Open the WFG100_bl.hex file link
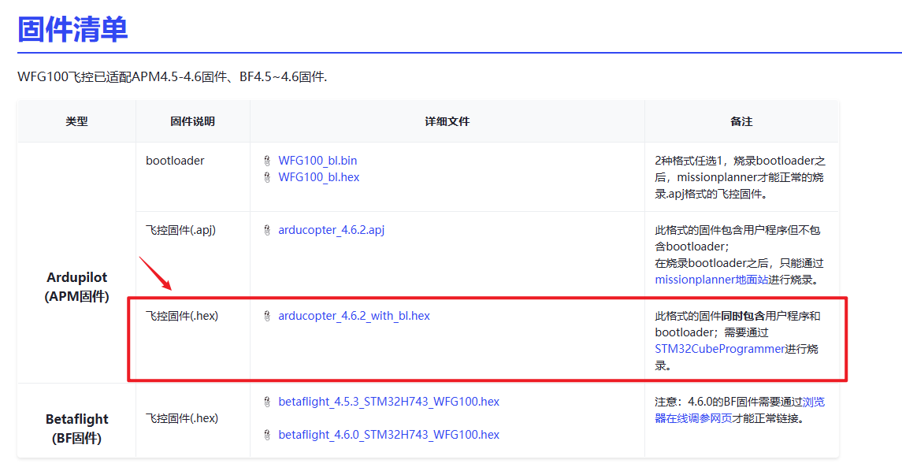The image size is (902, 471). [x=318, y=177]
